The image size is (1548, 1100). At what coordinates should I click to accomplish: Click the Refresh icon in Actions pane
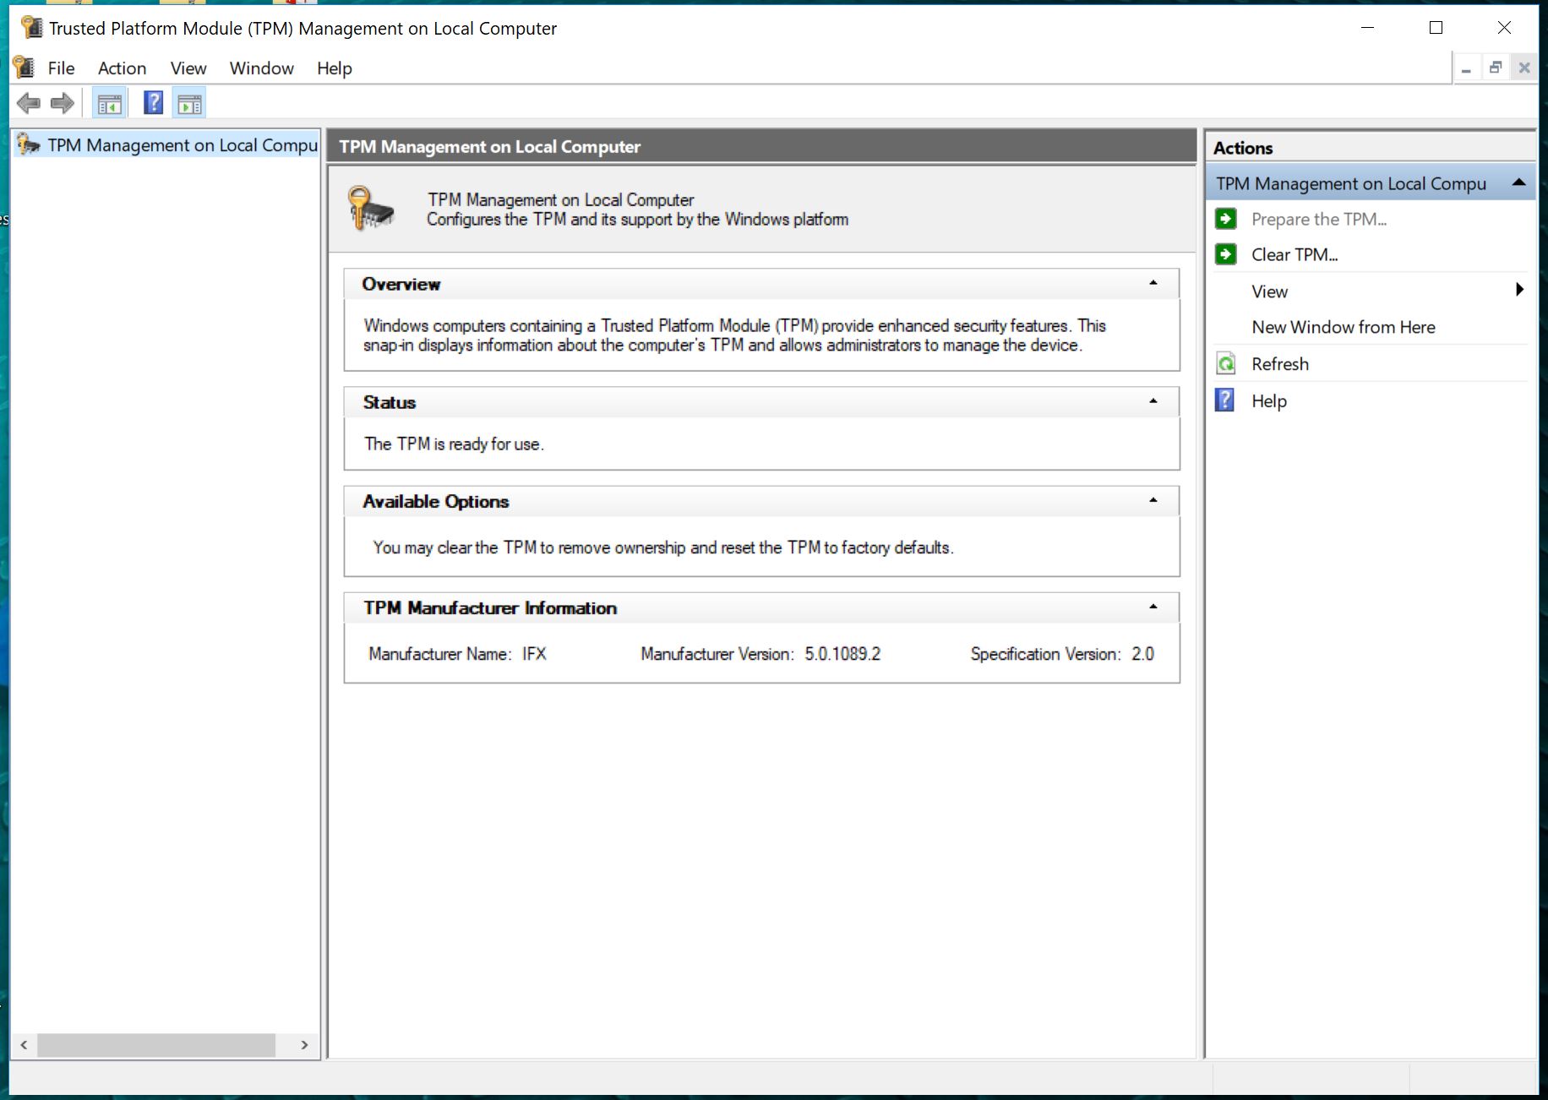1226,364
